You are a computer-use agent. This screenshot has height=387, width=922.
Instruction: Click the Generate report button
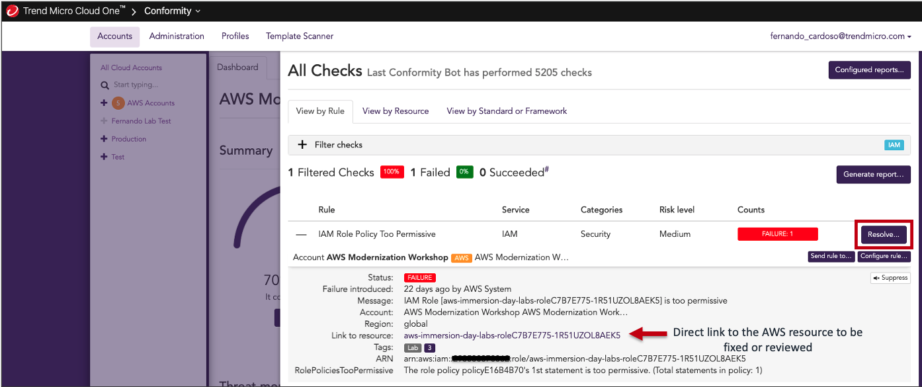tap(873, 175)
